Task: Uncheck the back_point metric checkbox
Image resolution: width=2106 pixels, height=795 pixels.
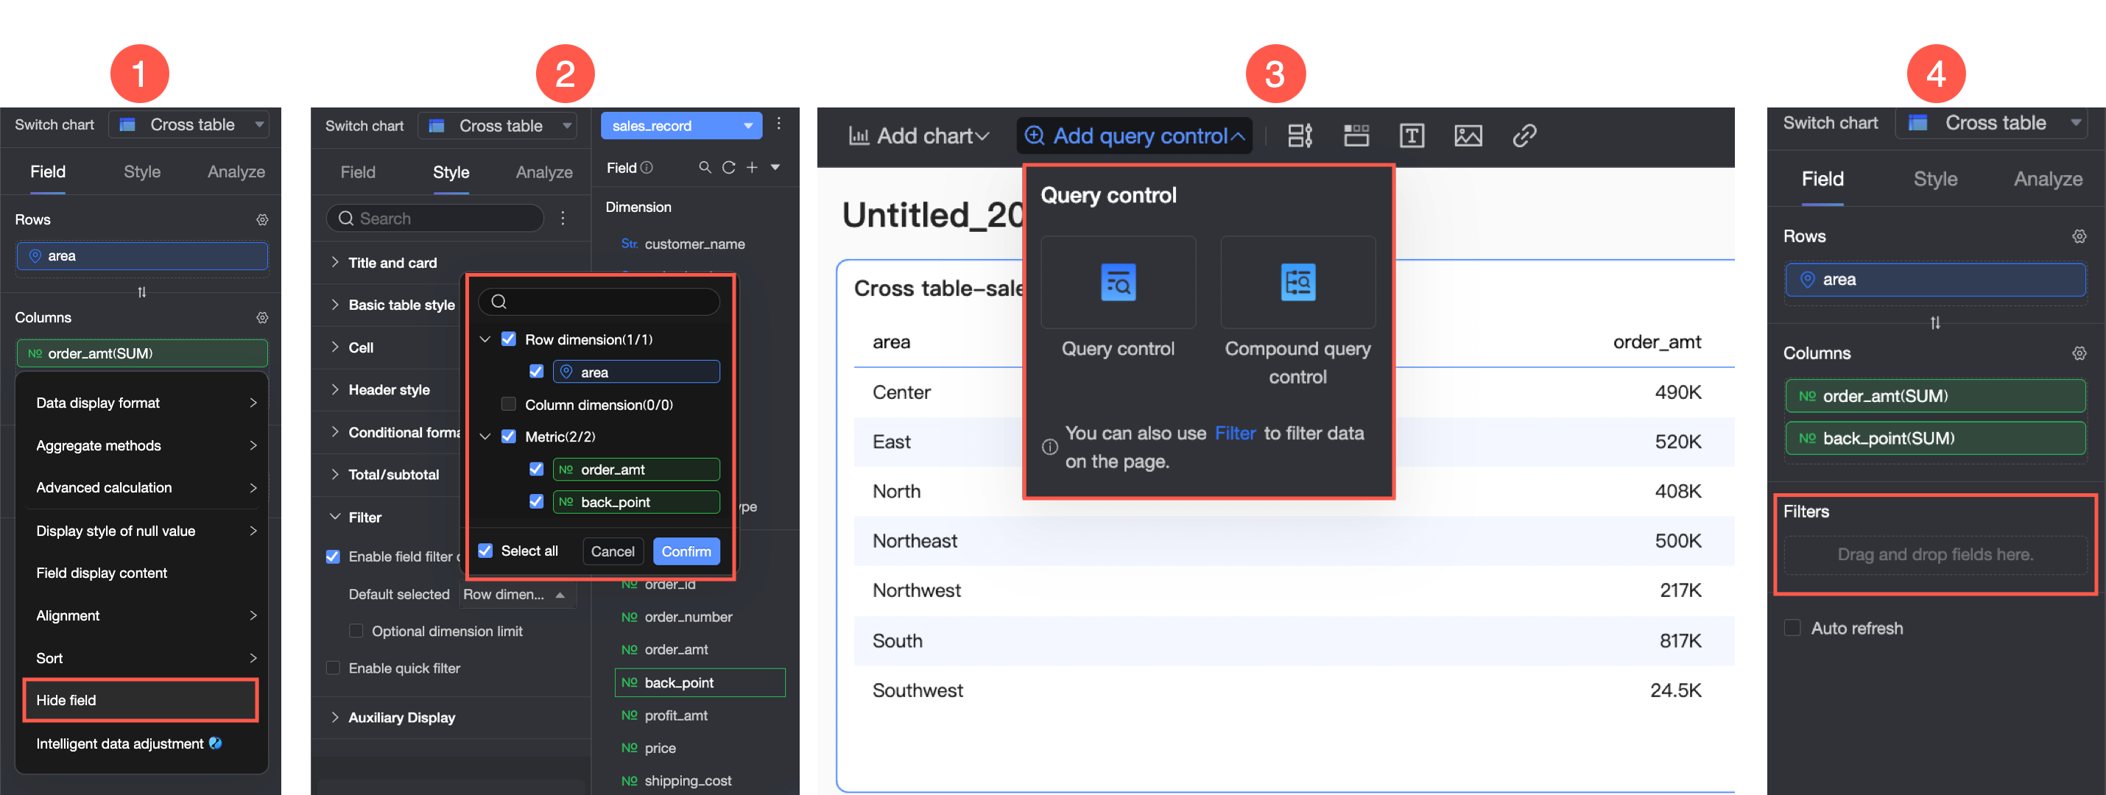Action: 536,502
